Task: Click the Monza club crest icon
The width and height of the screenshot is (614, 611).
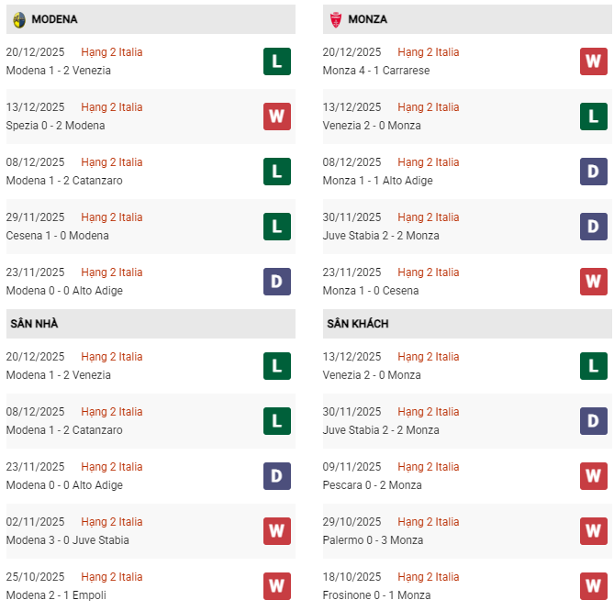Action: click(x=336, y=19)
